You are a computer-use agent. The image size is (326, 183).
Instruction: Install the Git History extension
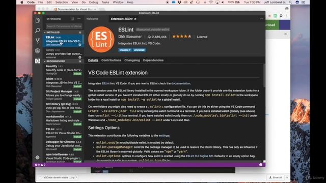(77, 112)
